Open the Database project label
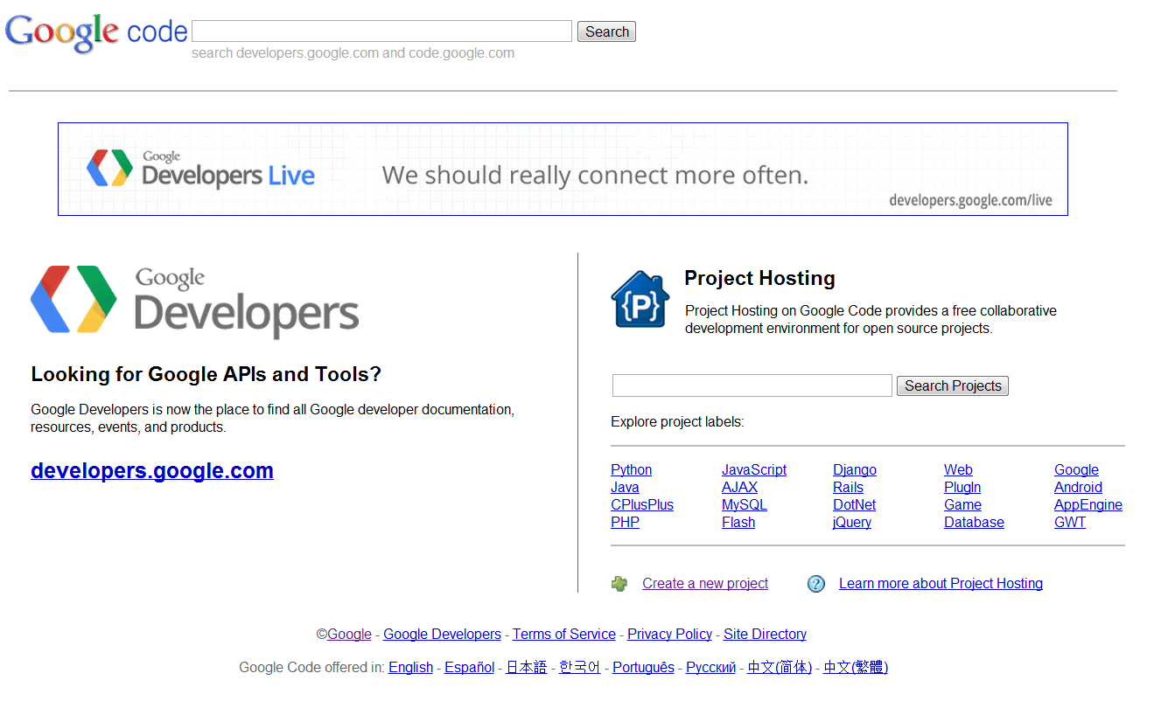 click(974, 523)
